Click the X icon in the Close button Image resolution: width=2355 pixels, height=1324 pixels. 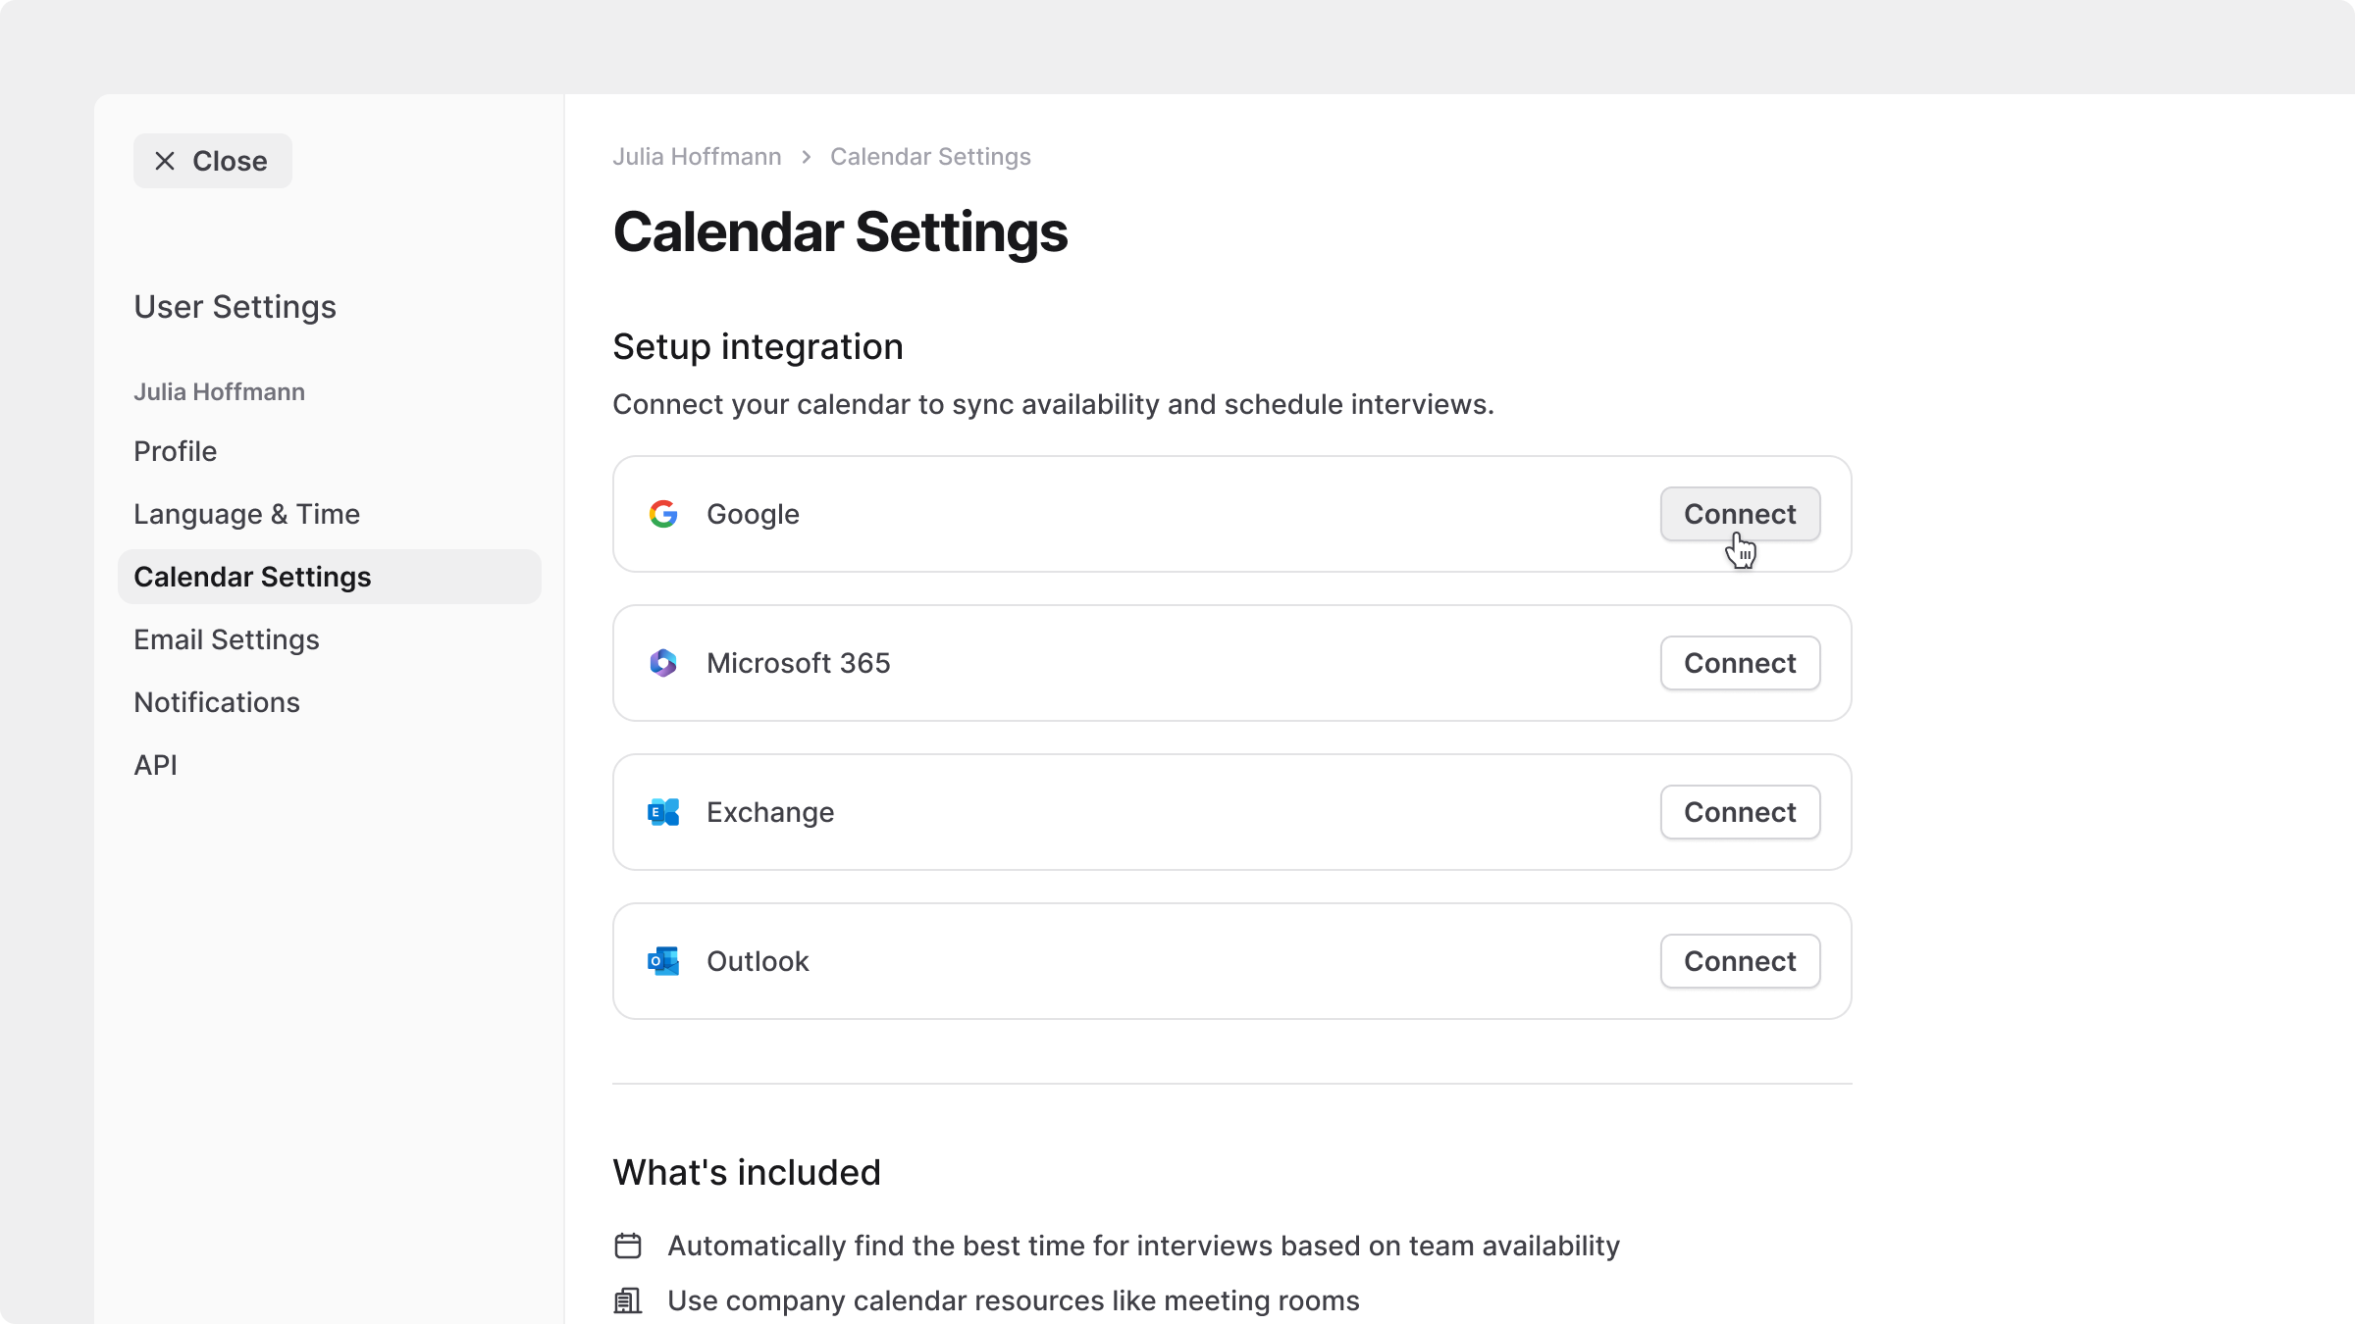[165, 161]
